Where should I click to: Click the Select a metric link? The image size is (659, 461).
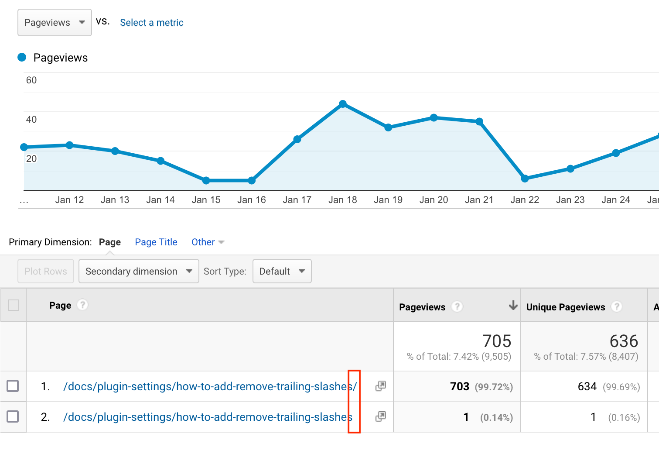(151, 22)
